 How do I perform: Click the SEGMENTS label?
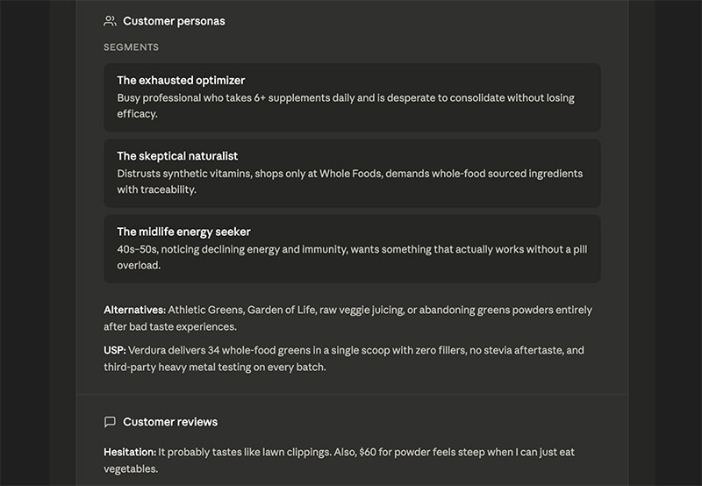point(131,47)
